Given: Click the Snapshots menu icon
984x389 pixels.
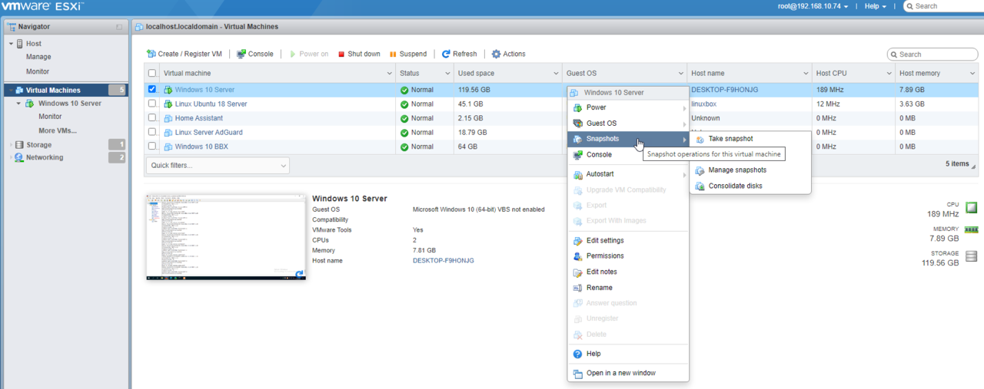Looking at the screenshot, I should (x=577, y=139).
